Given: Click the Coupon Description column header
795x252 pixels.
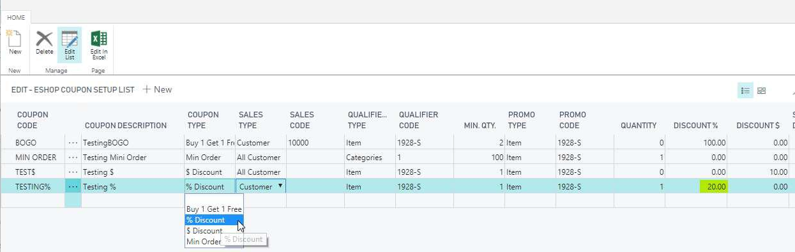Looking at the screenshot, I should click(x=126, y=126).
